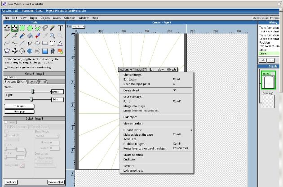
Task: Choose Delete object in context menu
Action: pyautogui.click(x=156, y=90)
